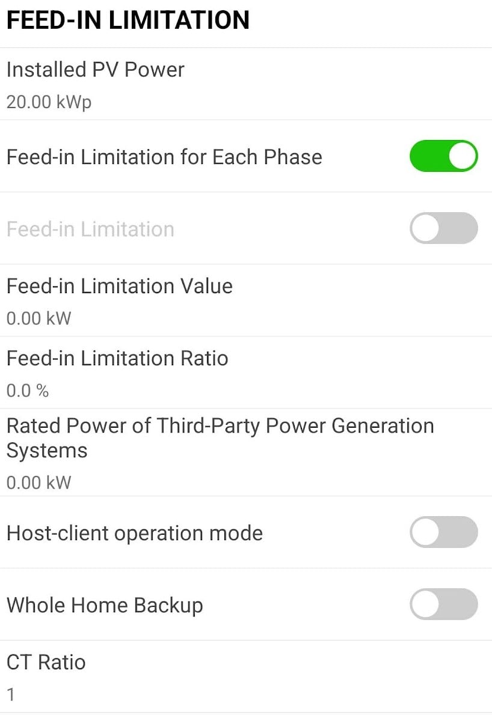The width and height of the screenshot is (492, 715).
Task: Select the Host-client operation mode label
Action: 135,534
